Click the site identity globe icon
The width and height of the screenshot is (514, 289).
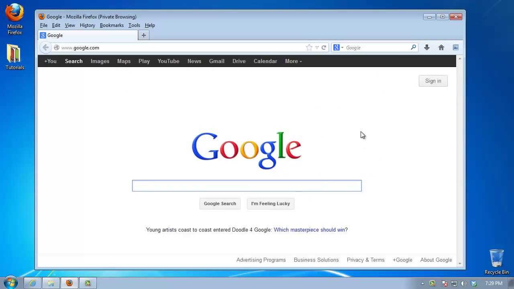[x=57, y=47]
